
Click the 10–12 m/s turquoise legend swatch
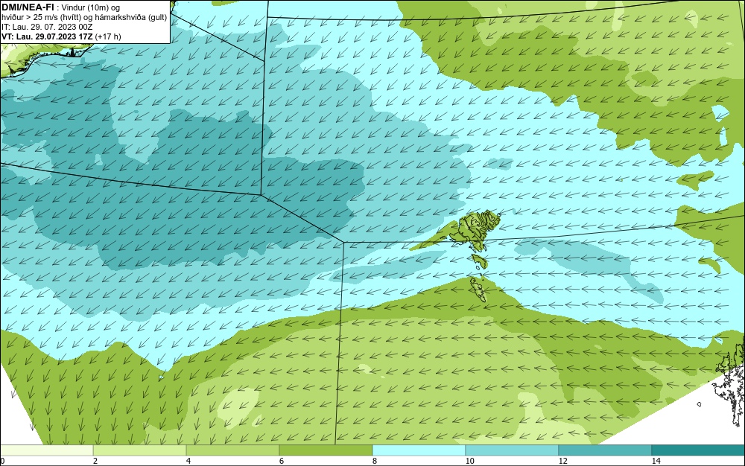pyautogui.click(x=513, y=450)
